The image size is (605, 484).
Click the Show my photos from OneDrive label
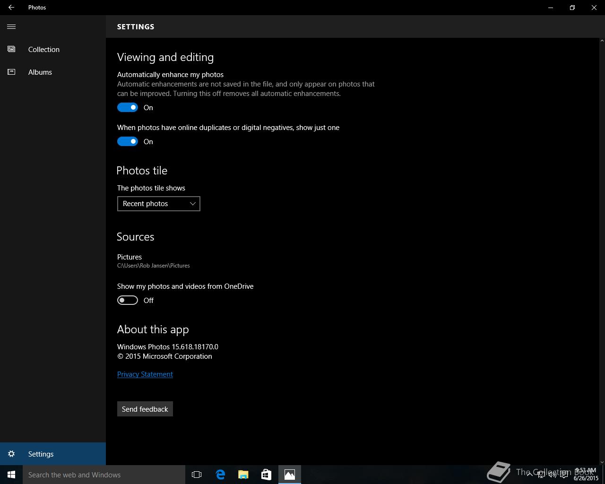[185, 286]
